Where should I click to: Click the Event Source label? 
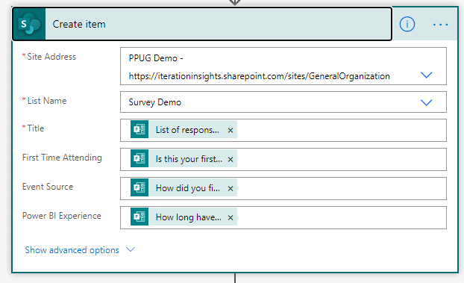coord(48,187)
